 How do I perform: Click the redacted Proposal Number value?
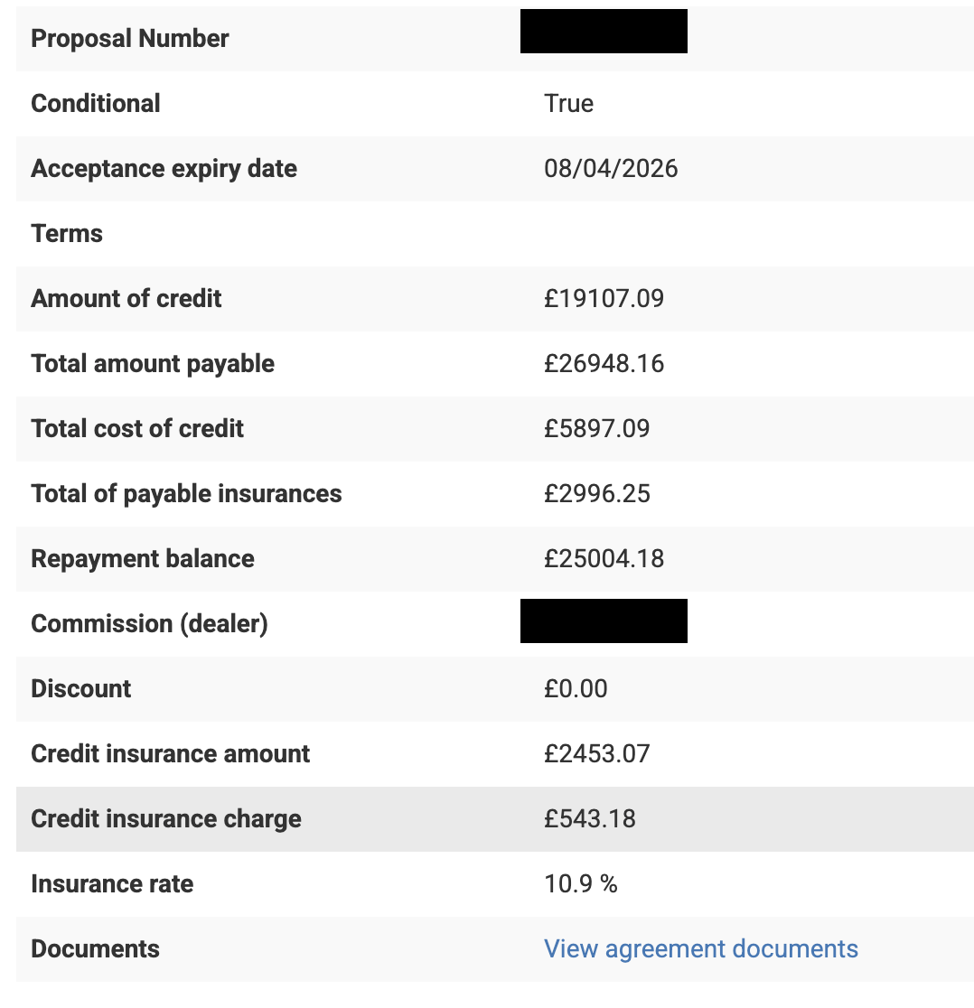(x=603, y=31)
